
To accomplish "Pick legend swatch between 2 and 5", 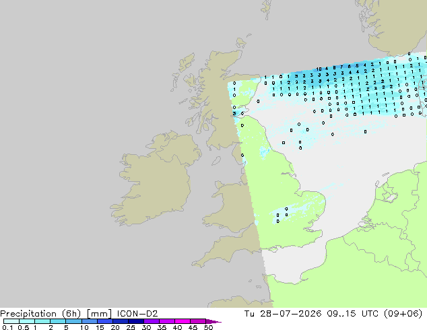I will (x=58, y=321).
